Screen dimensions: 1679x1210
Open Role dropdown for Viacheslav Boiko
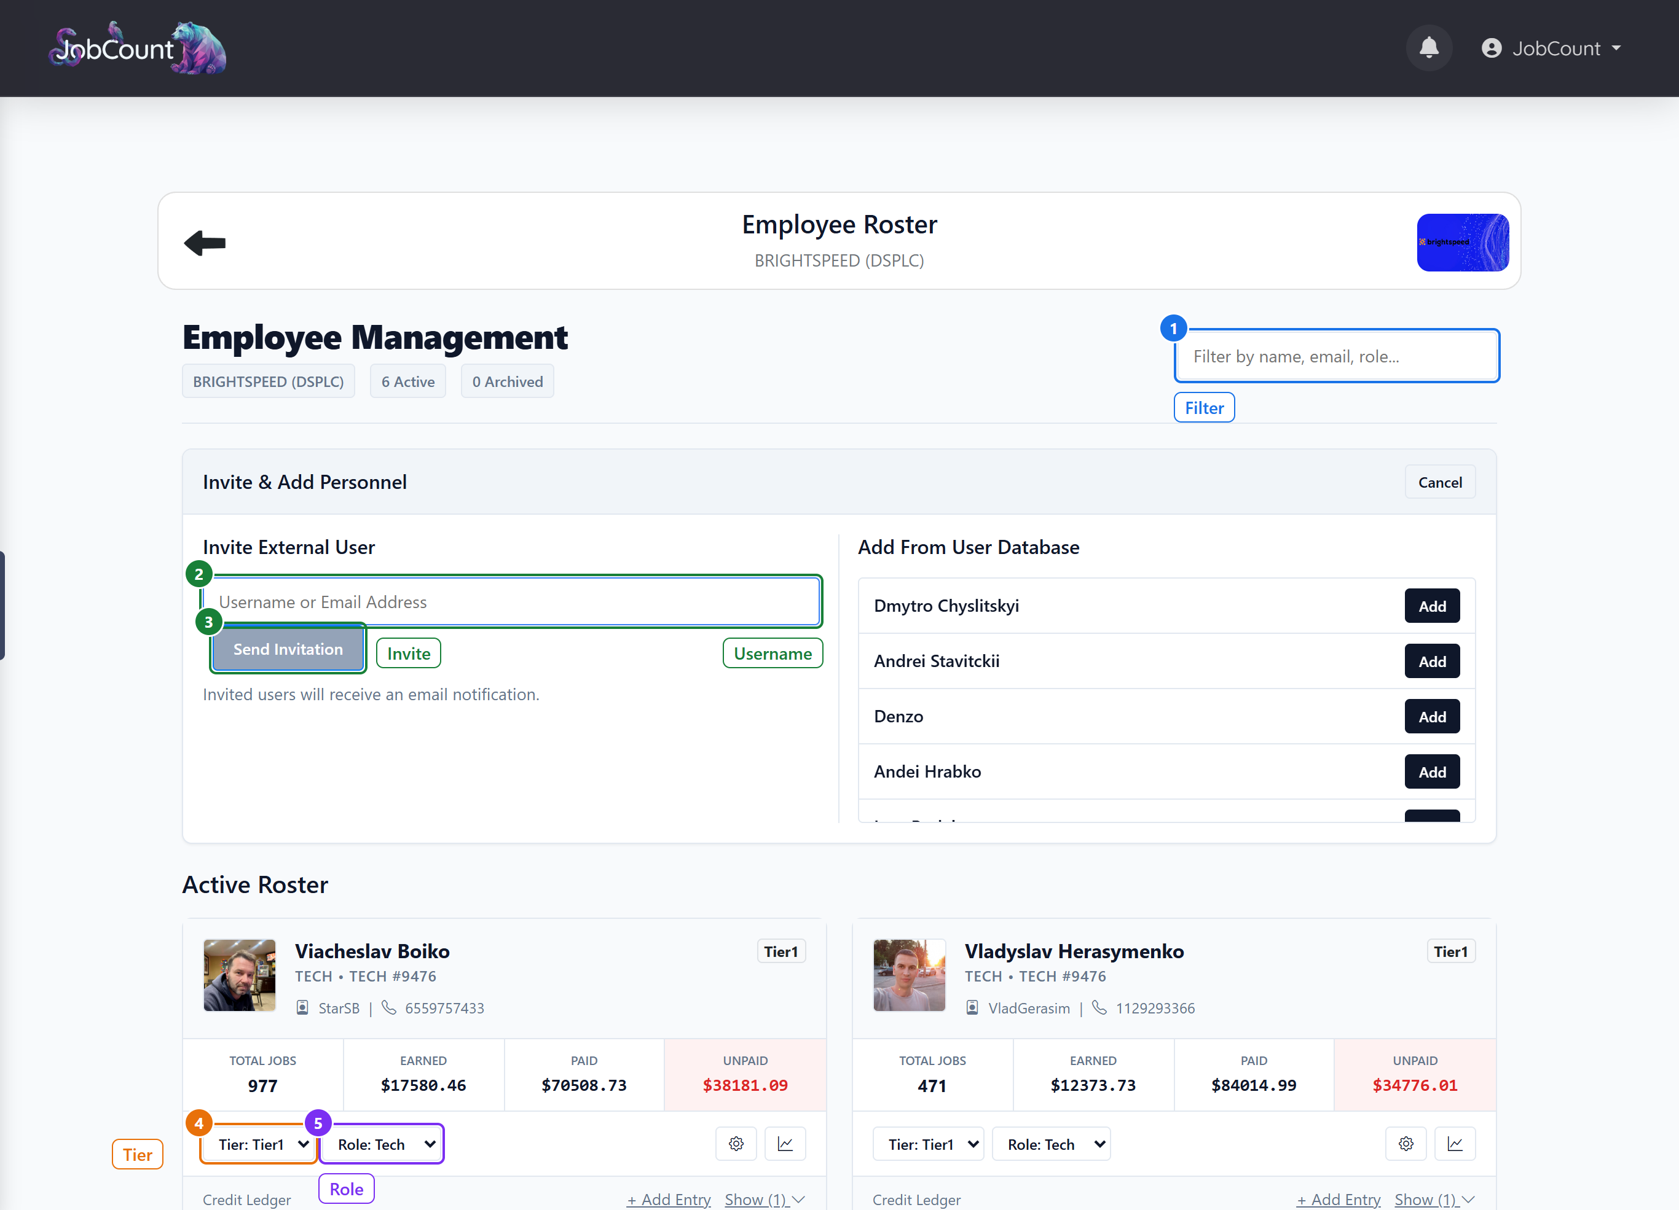point(381,1144)
